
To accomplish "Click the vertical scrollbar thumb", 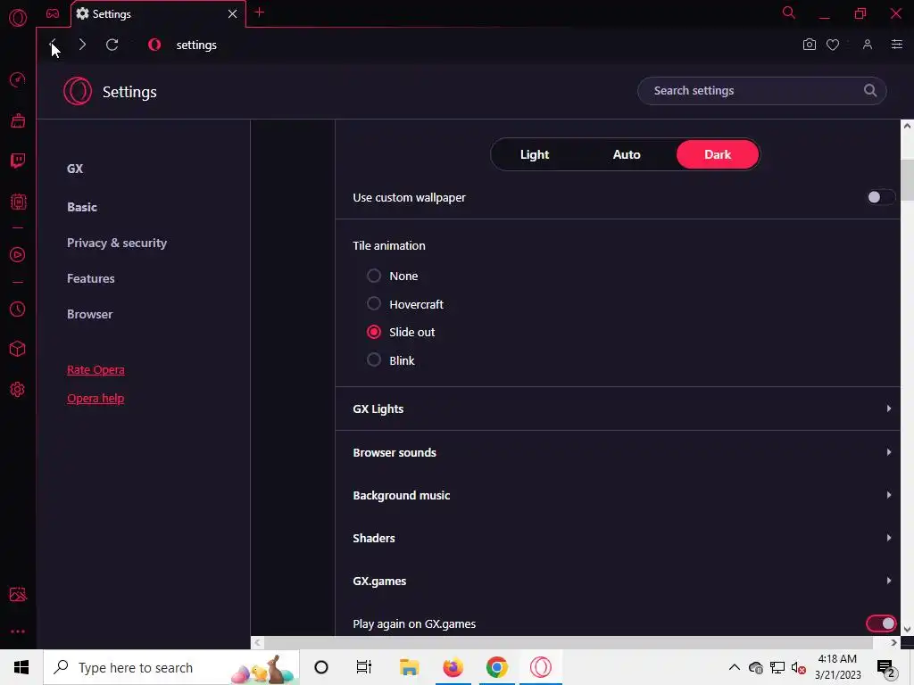I will (907, 180).
